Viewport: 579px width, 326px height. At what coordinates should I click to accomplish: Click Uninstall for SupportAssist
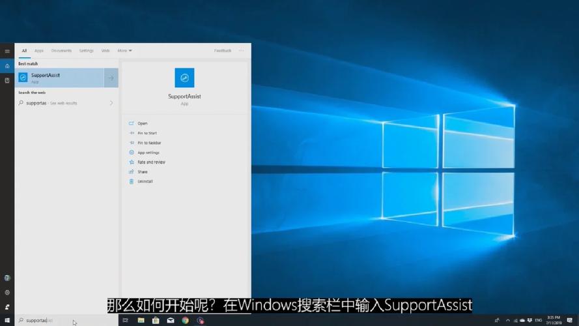pos(145,181)
